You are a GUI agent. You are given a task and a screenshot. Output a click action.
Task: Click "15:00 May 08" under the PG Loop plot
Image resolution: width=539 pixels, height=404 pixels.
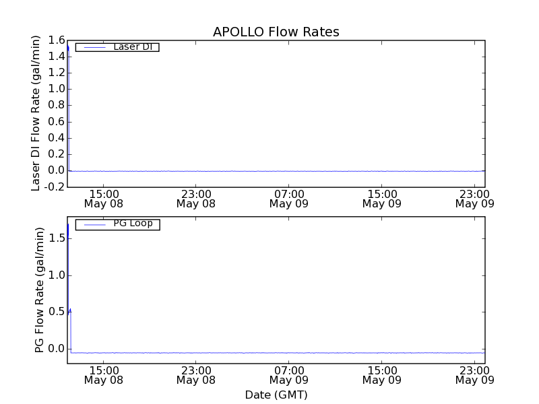[x=104, y=376]
